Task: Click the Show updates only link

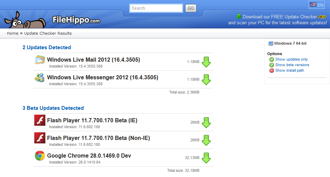Action: (x=292, y=59)
